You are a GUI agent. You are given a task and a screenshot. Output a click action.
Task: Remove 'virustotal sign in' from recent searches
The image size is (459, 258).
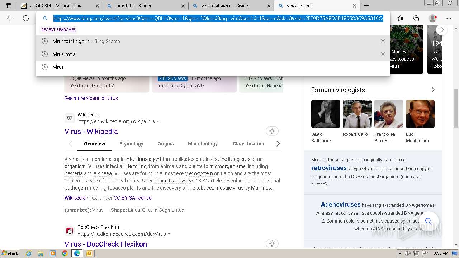pos(383,41)
